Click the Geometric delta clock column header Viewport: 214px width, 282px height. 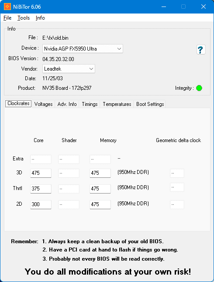click(178, 140)
